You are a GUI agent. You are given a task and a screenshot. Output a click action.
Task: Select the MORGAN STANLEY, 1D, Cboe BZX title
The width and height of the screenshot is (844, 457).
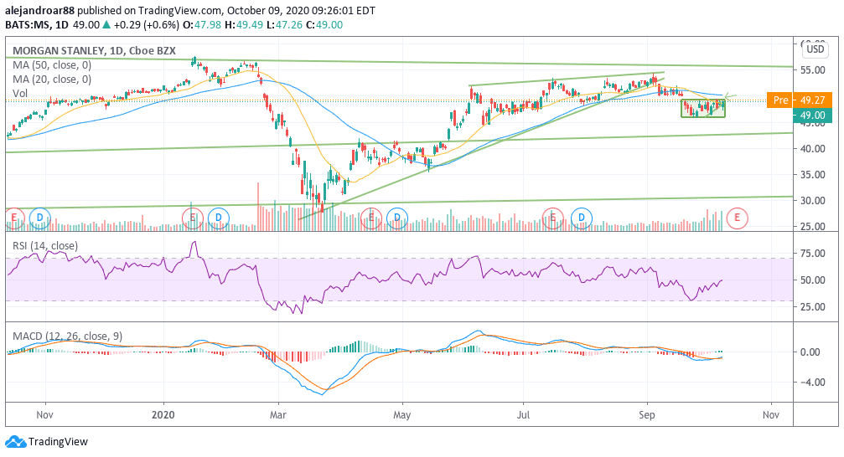point(94,50)
